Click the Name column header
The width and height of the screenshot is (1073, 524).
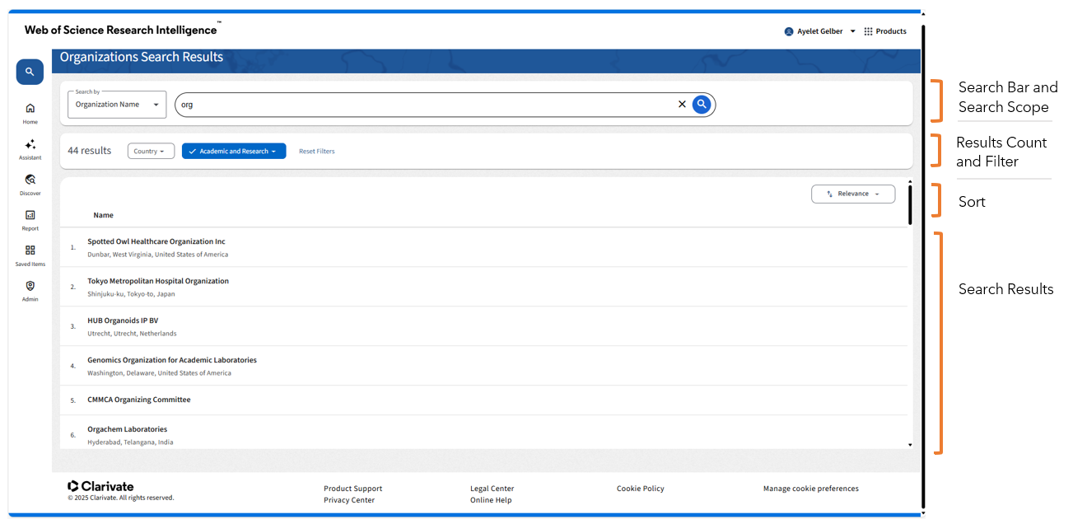tap(104, 215)
